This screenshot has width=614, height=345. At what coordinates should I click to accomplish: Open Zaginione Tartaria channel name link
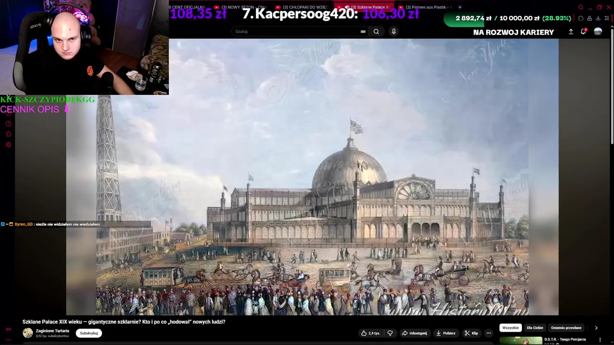pyautogui.click(x=52, y=331)
